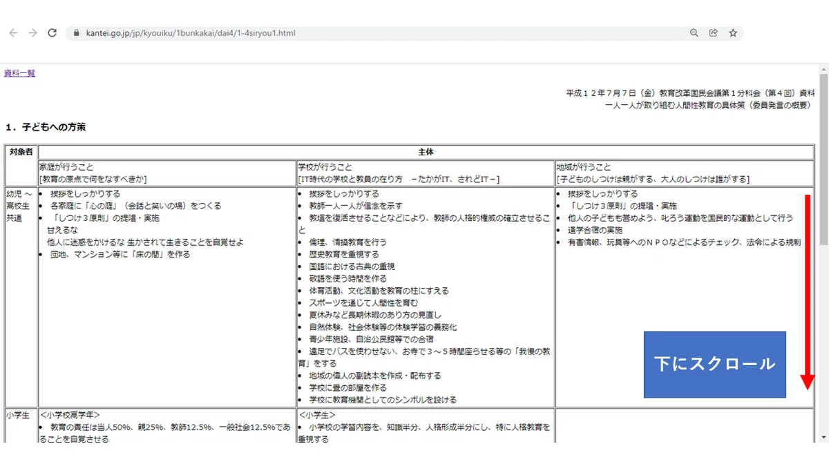Click the text 学校に畳の部屋を作る

[x=348, y=387]
